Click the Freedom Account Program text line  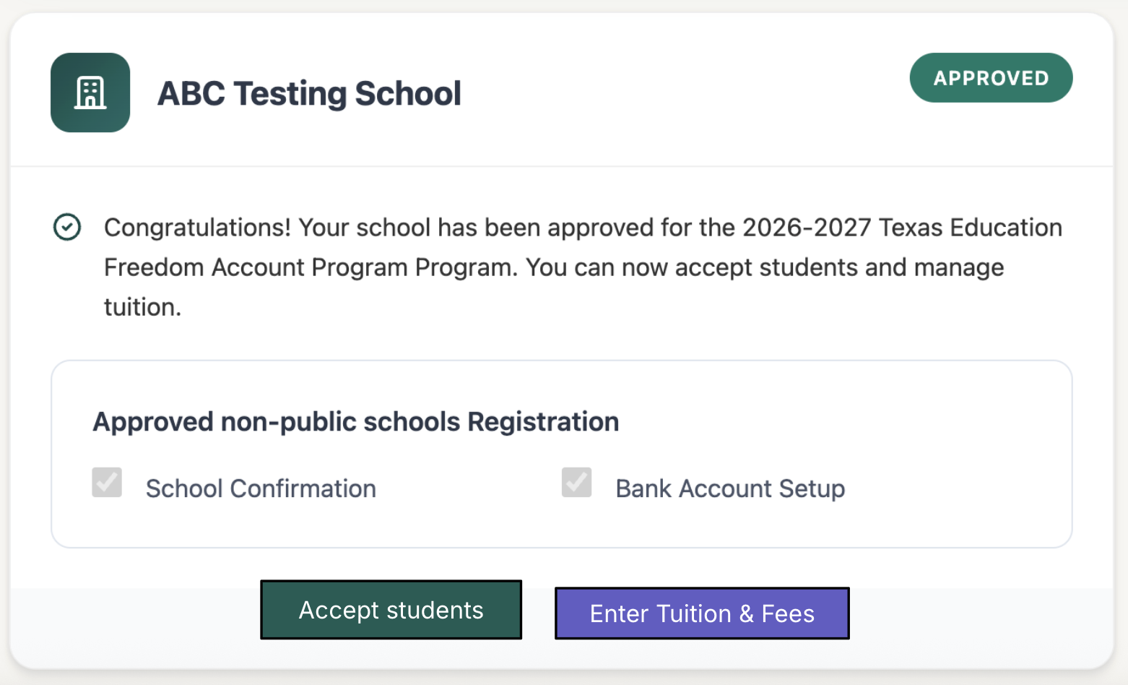point(554,267)
